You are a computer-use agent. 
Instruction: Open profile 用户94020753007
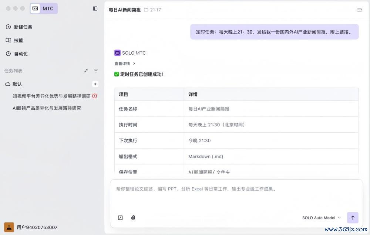tap(37, 228)
